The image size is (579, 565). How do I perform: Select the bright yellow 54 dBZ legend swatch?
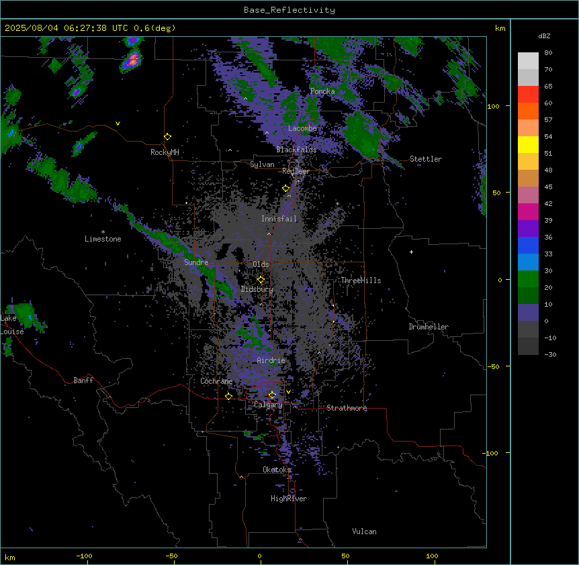tap(528, 144)
